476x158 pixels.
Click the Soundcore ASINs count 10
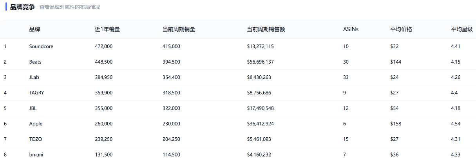pos(346,46)
